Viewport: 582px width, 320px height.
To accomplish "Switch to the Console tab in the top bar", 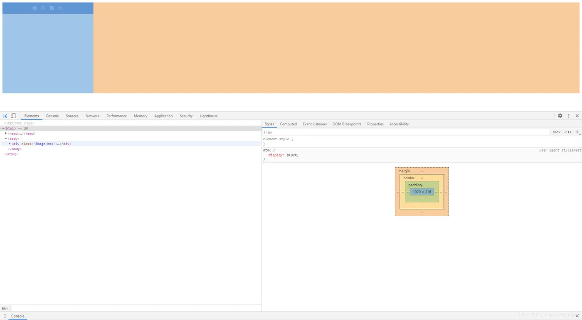I will [52, 116].
